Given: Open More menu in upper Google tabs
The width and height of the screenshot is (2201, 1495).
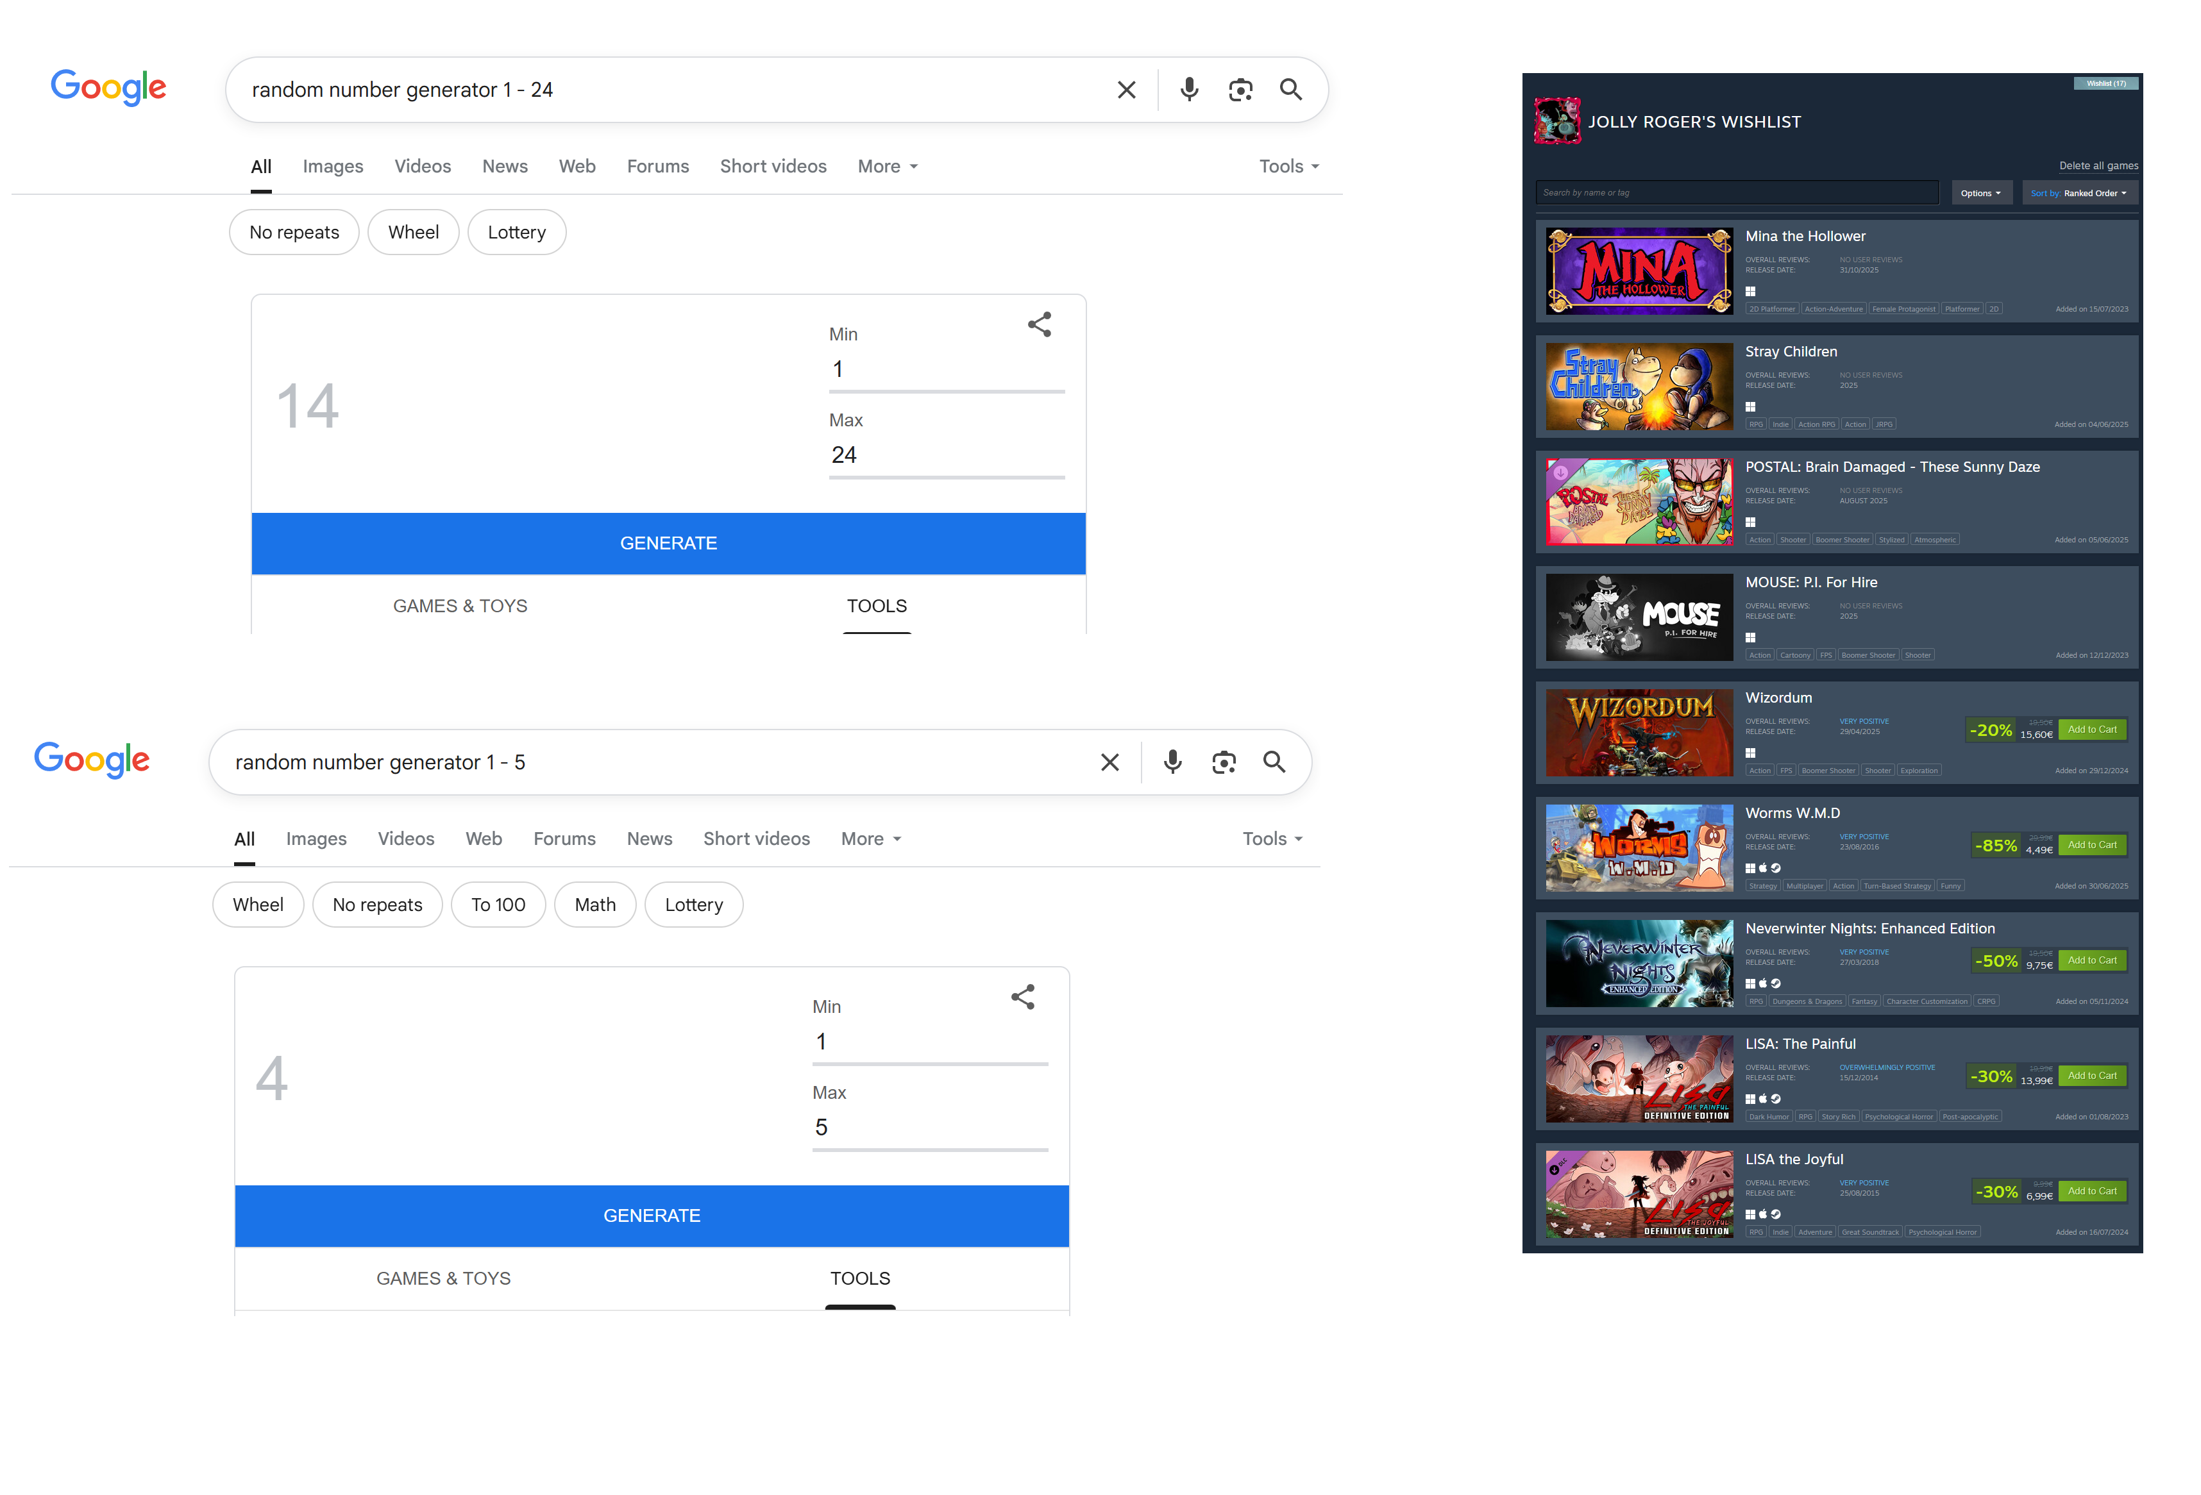Looking at the screenshot, I should pyautogui.click(x=888, y=167).
